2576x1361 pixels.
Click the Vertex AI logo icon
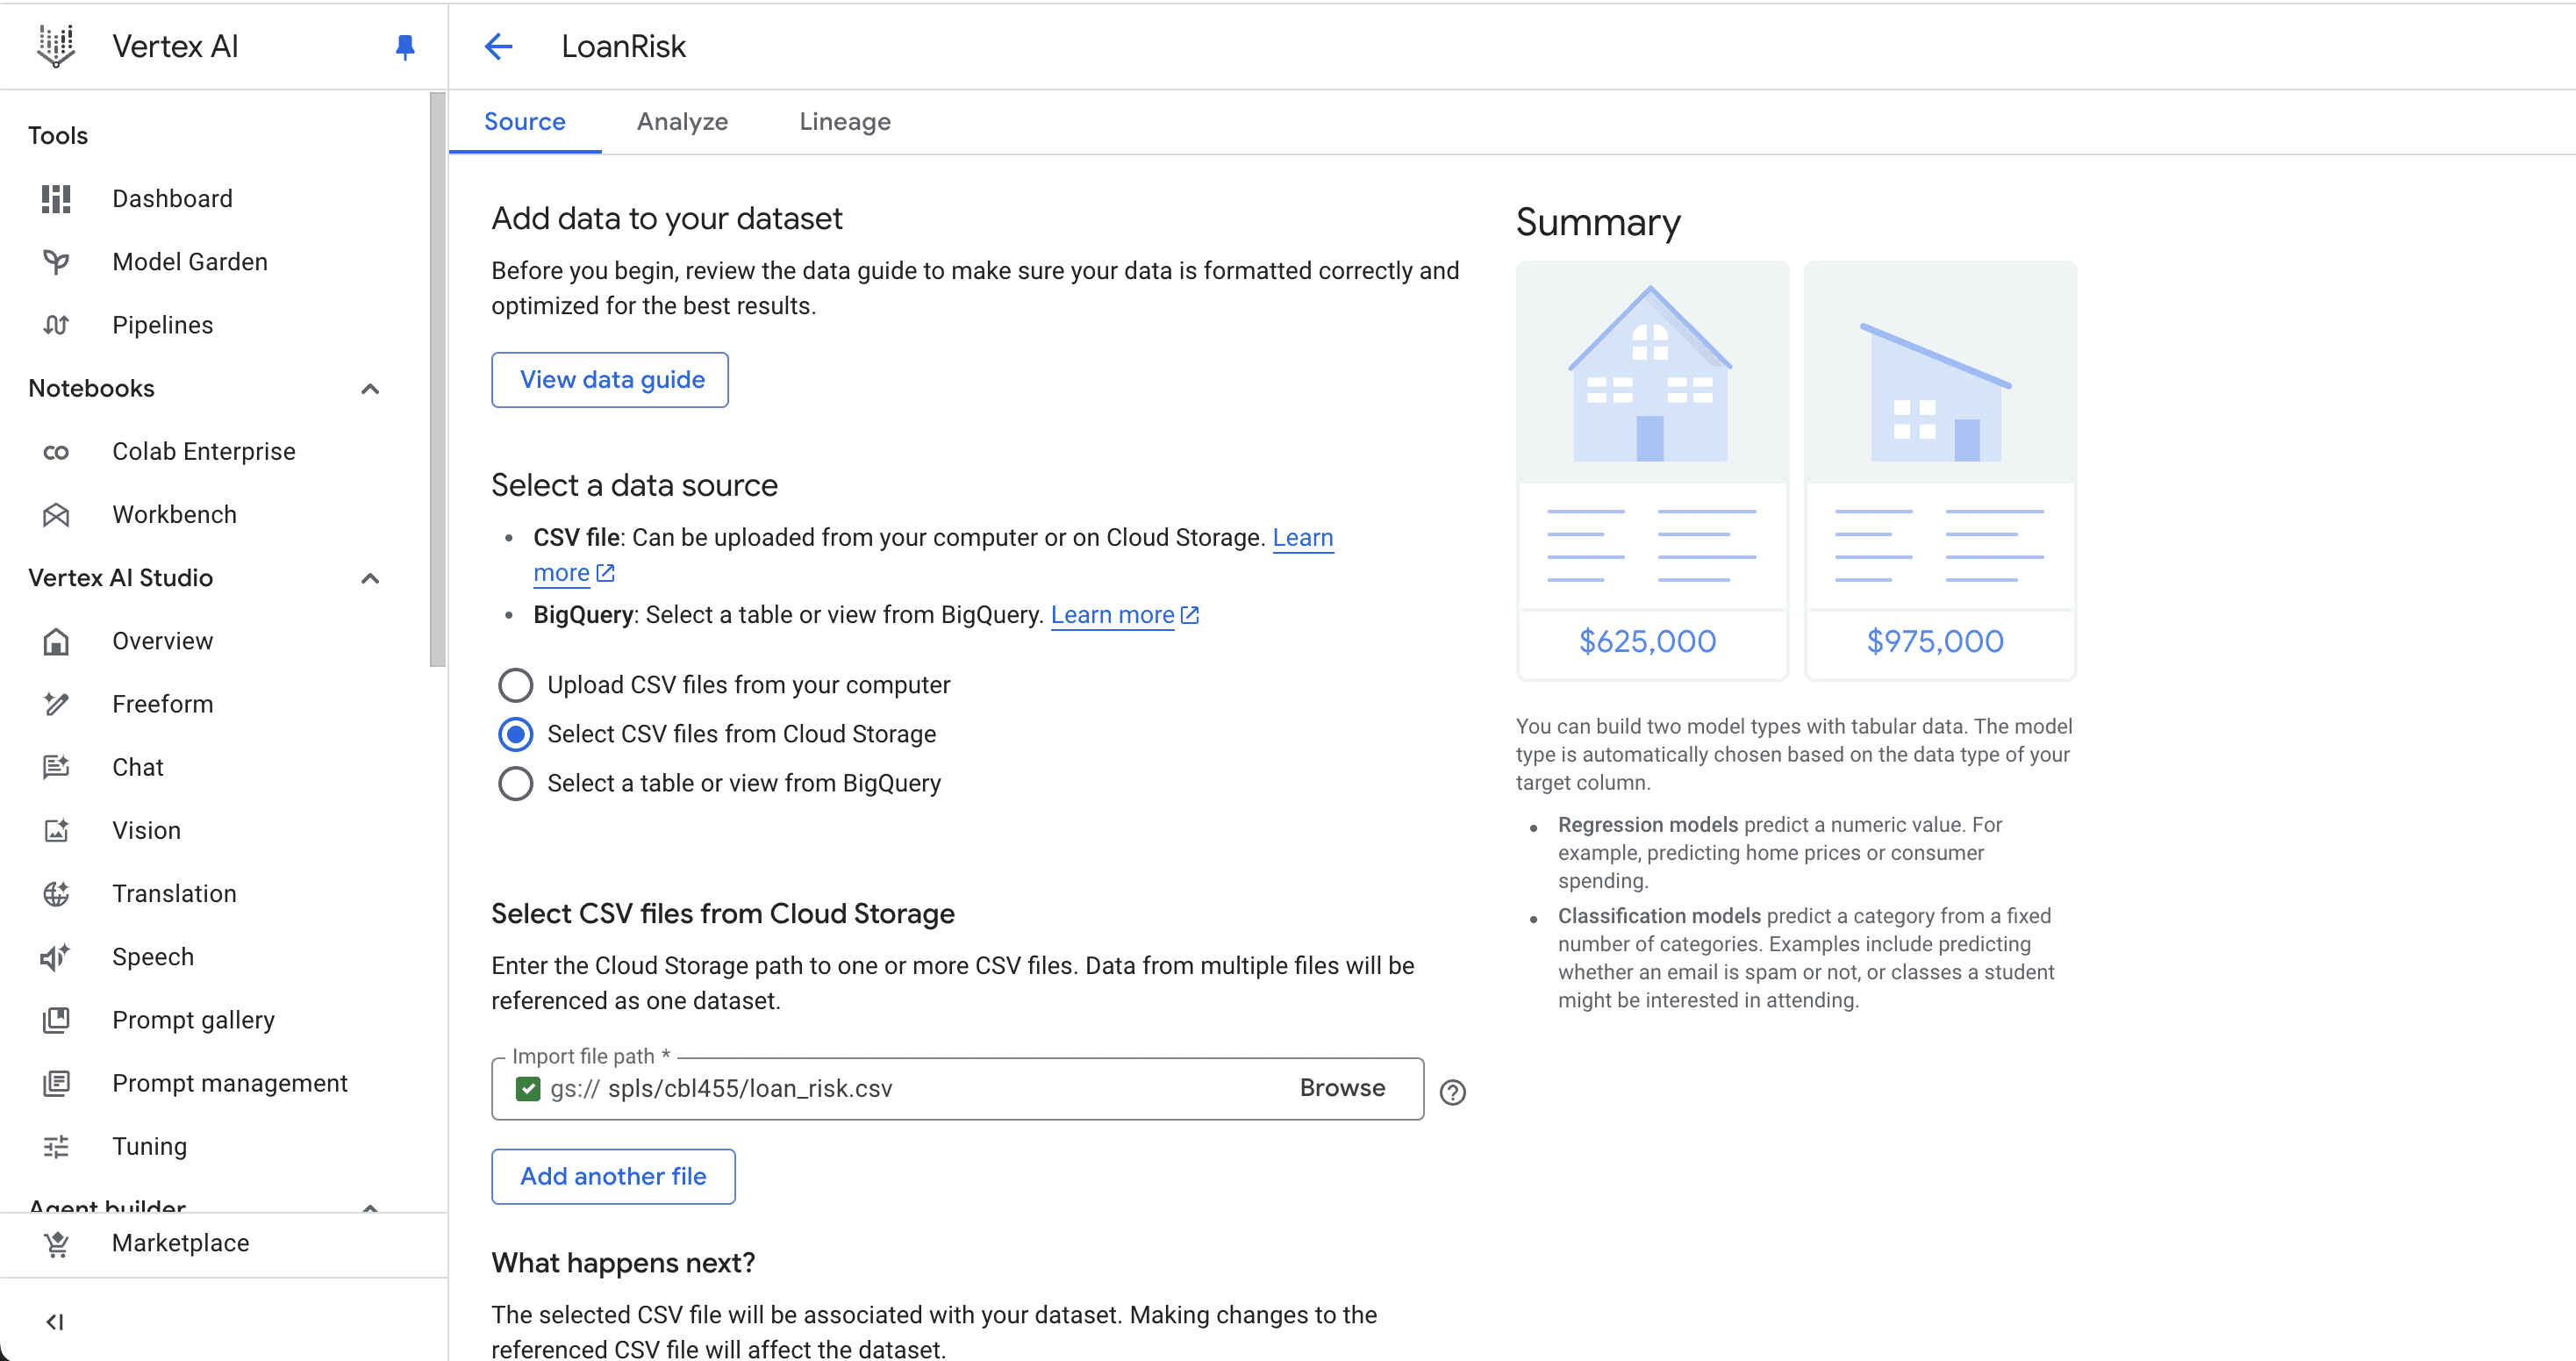pos(56,46)
